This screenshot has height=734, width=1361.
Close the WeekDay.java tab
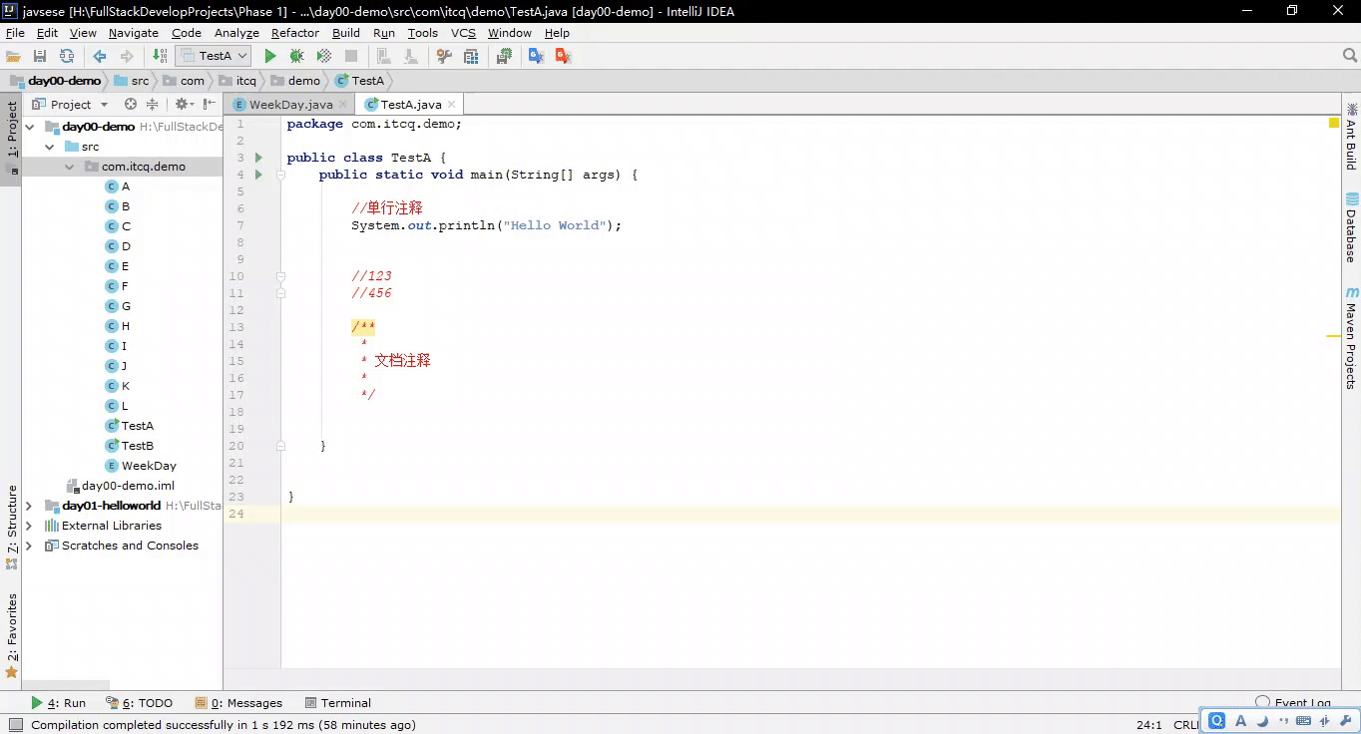pyautogui.click(x=343, y=104)
